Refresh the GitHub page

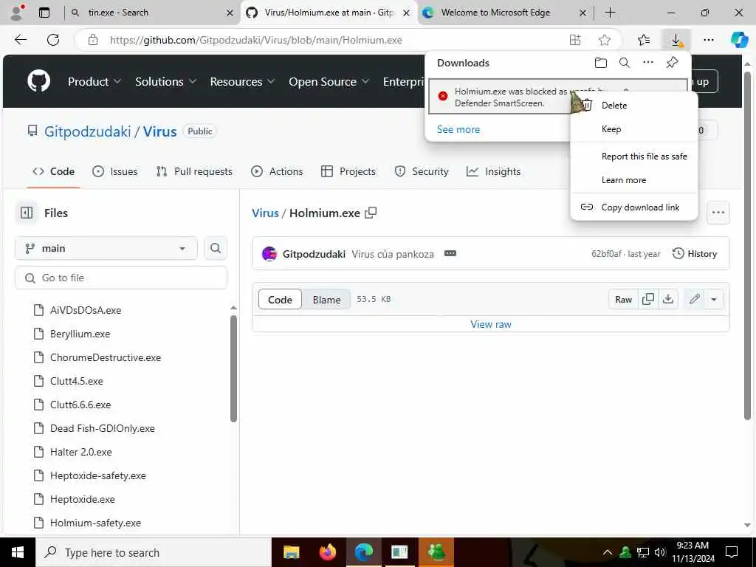pos(53,40)
